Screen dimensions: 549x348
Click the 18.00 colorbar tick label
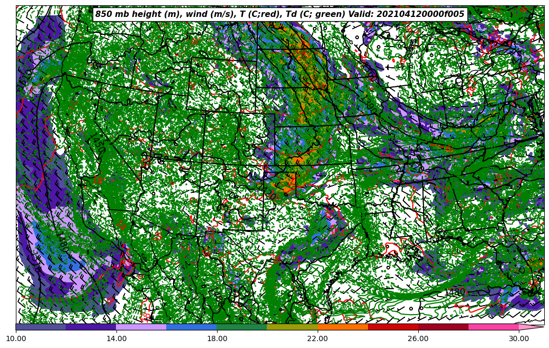(x=217, y=338)
